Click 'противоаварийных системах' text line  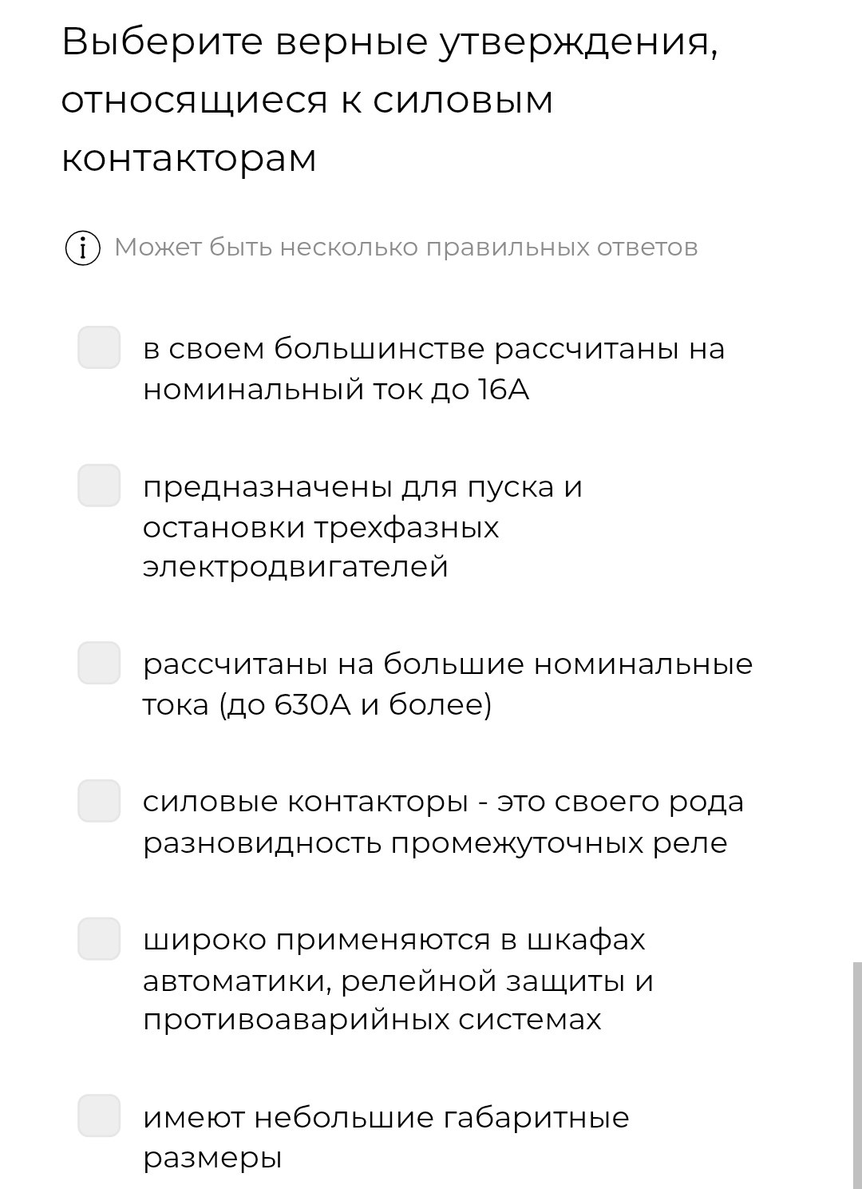click(x=372, y=1020)
